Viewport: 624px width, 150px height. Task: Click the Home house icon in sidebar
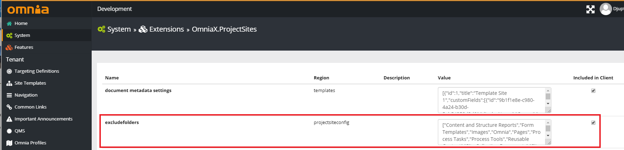click(x=9, y=24)
